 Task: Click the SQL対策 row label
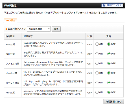(10, 54)
